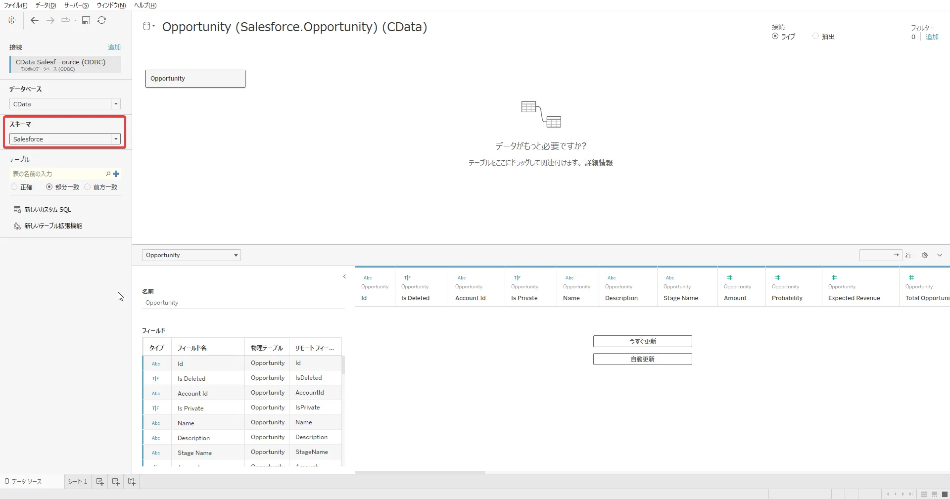This screenshot has width=950, height=499.
Task: Select the ライブ connection radio button
Action: [775, 36]
